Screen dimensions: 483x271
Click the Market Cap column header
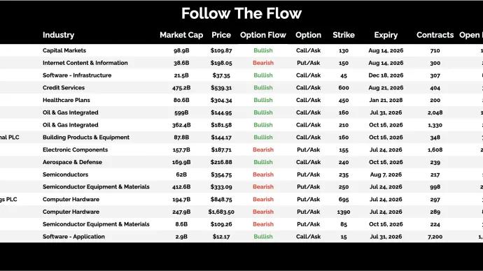(181, 35)
